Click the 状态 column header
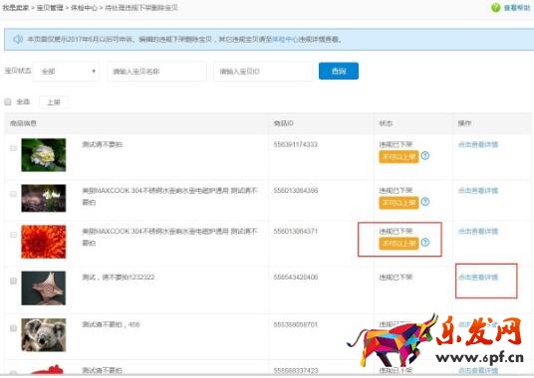Viewport: 534px width, 378px height. pyautogui.click(x=386, y=123)
